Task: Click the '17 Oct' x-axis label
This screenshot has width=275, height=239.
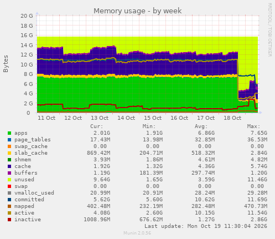Action: (206, 118)
